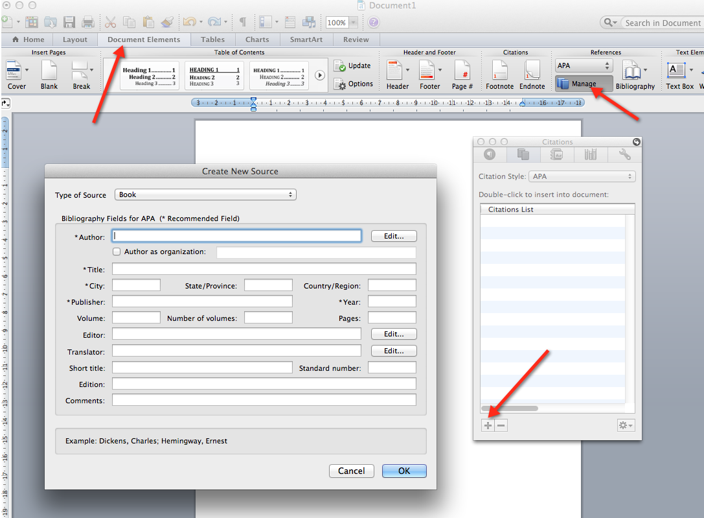Add new citation with plus button

(x=488, y=425)
